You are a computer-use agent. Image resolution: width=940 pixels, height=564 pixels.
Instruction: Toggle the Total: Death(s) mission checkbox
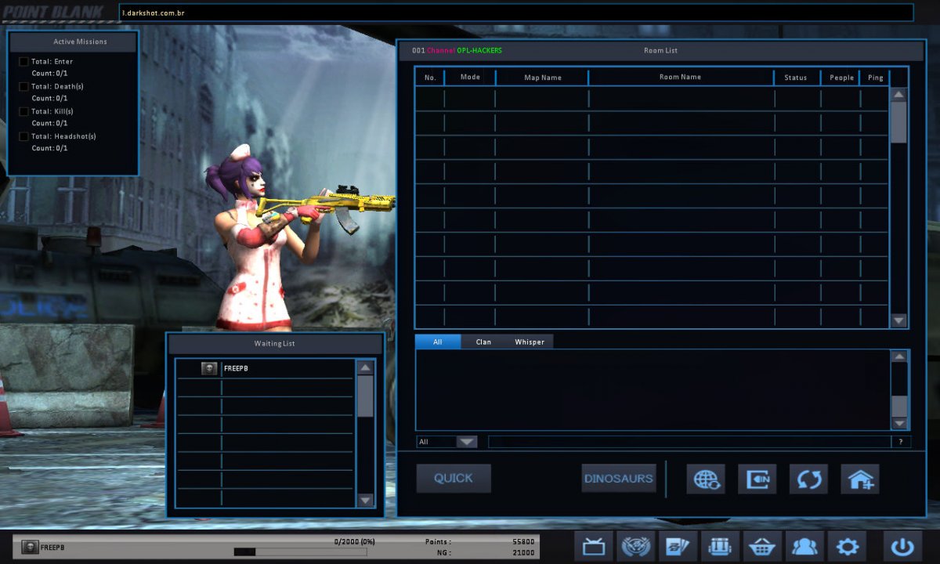pyautogui.click(x=23, y=86)
